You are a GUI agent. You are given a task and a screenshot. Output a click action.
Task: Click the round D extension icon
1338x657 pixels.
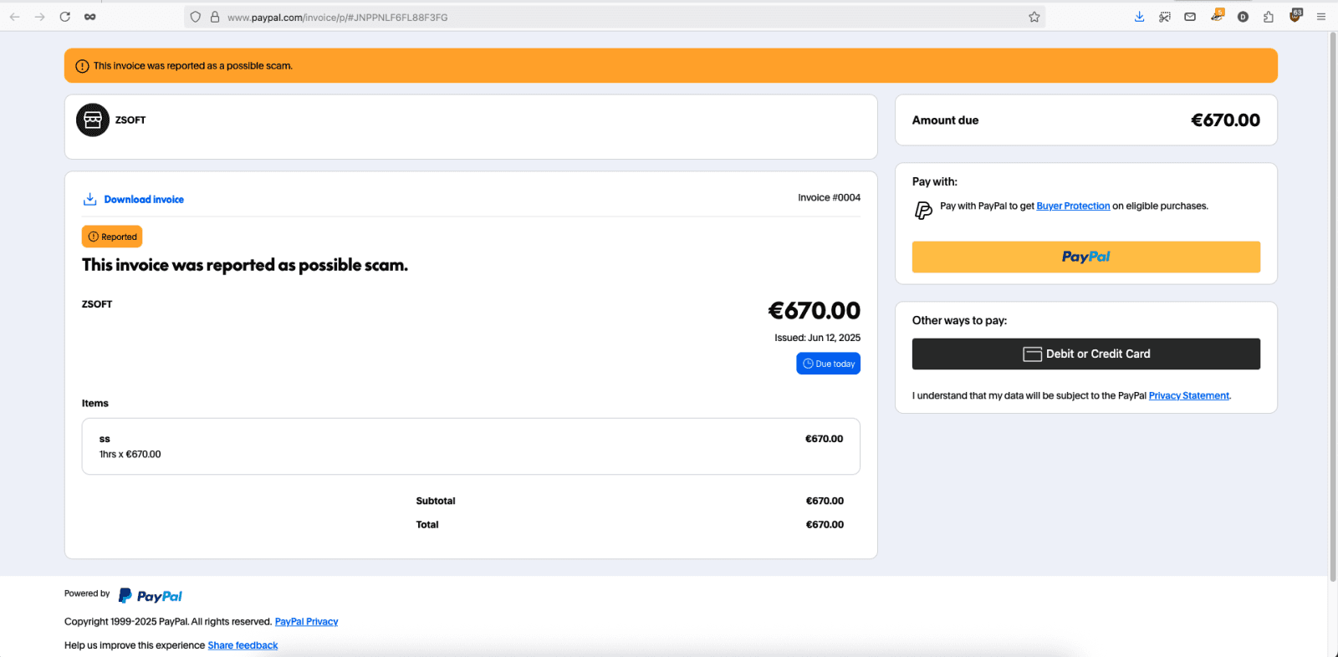click(1243, 17)
